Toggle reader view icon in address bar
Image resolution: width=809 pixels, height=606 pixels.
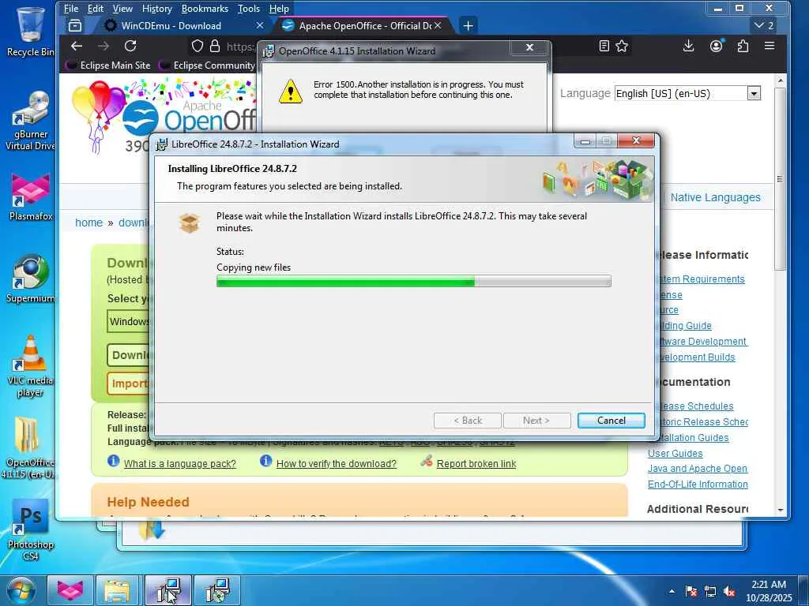tap(604, 46)
